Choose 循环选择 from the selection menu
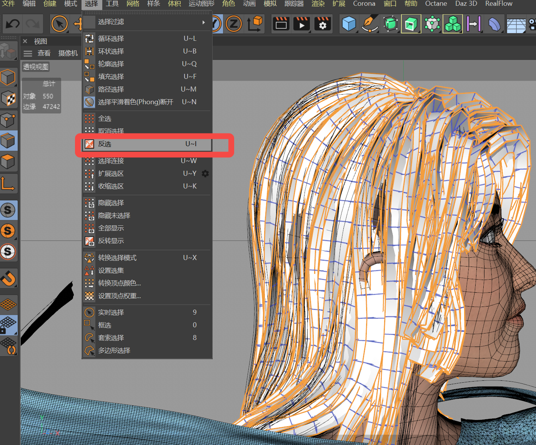This screenshot has height=445, width=536. pyautogui.click(x=147, y=38)
